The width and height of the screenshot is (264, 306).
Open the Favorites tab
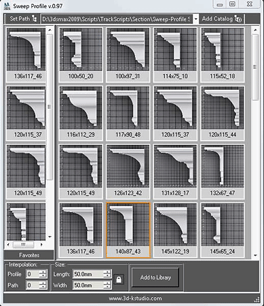(29, 255)
